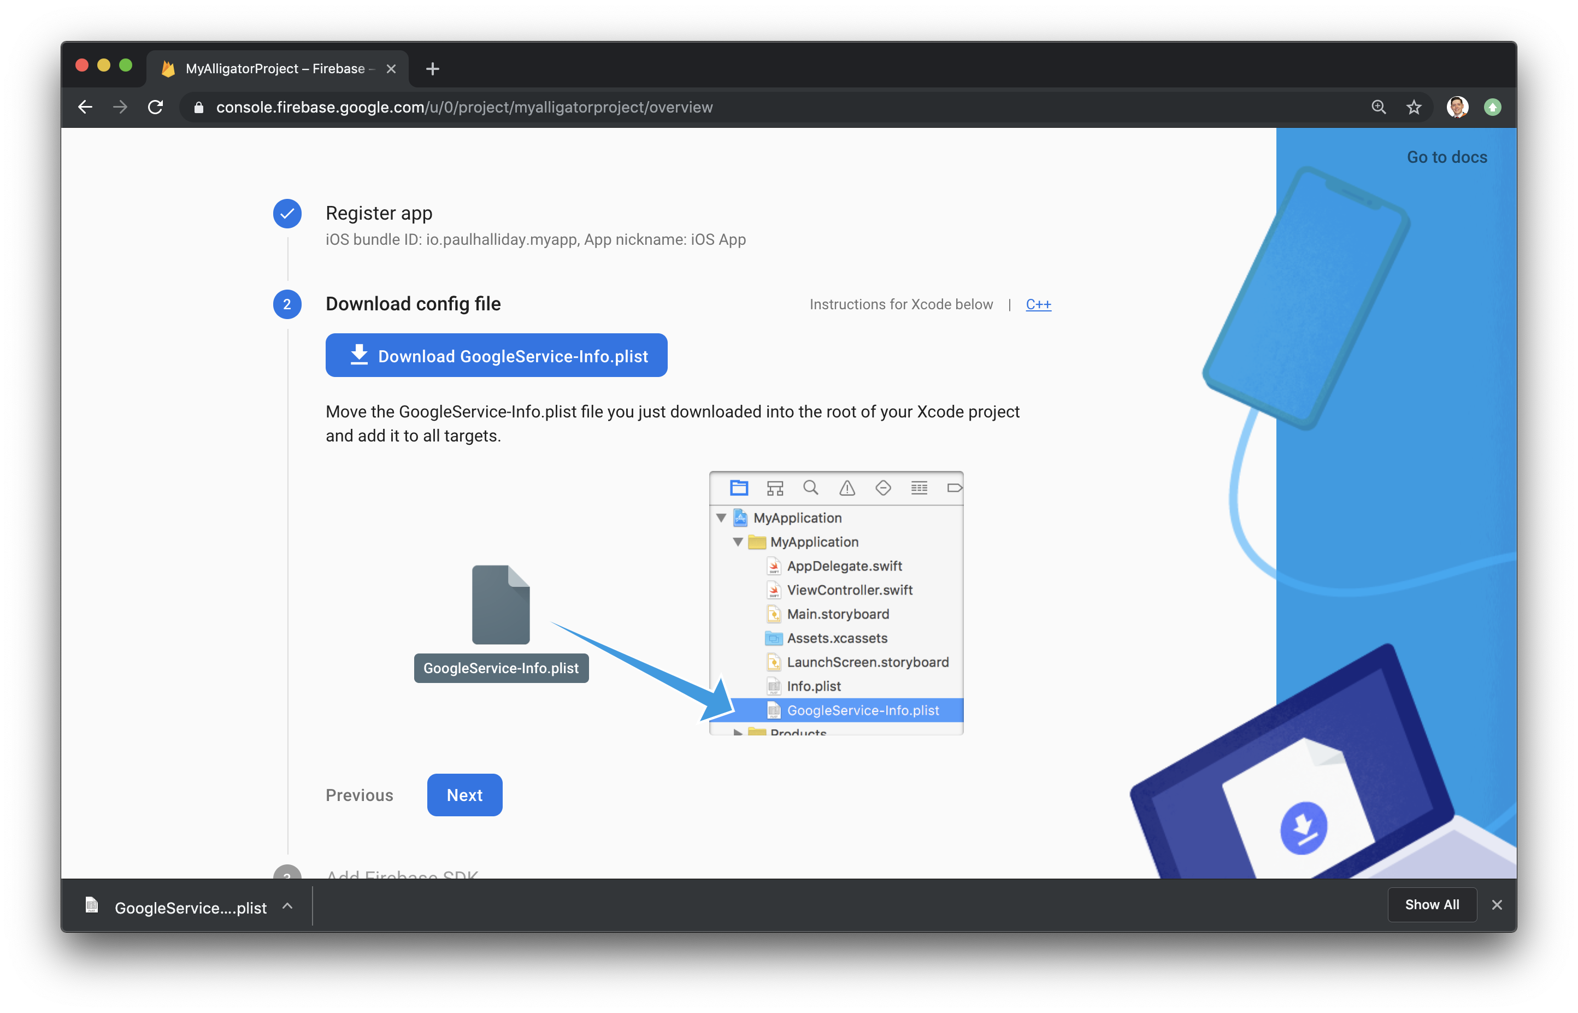Screen dimensions: 1578x1013
Task: Click the Xcode warning/triangle toolbar icon
Action: (845, 487)
